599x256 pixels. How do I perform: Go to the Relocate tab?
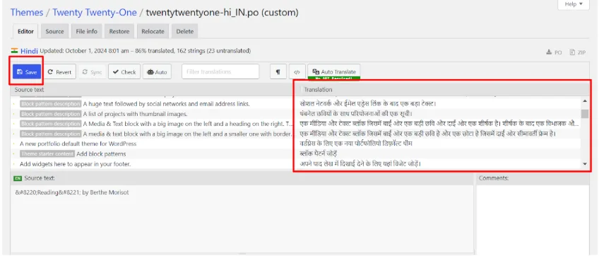(153, 31)
